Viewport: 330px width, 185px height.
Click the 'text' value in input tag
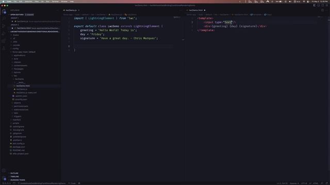pyautogui.click(x=228, y=22)
